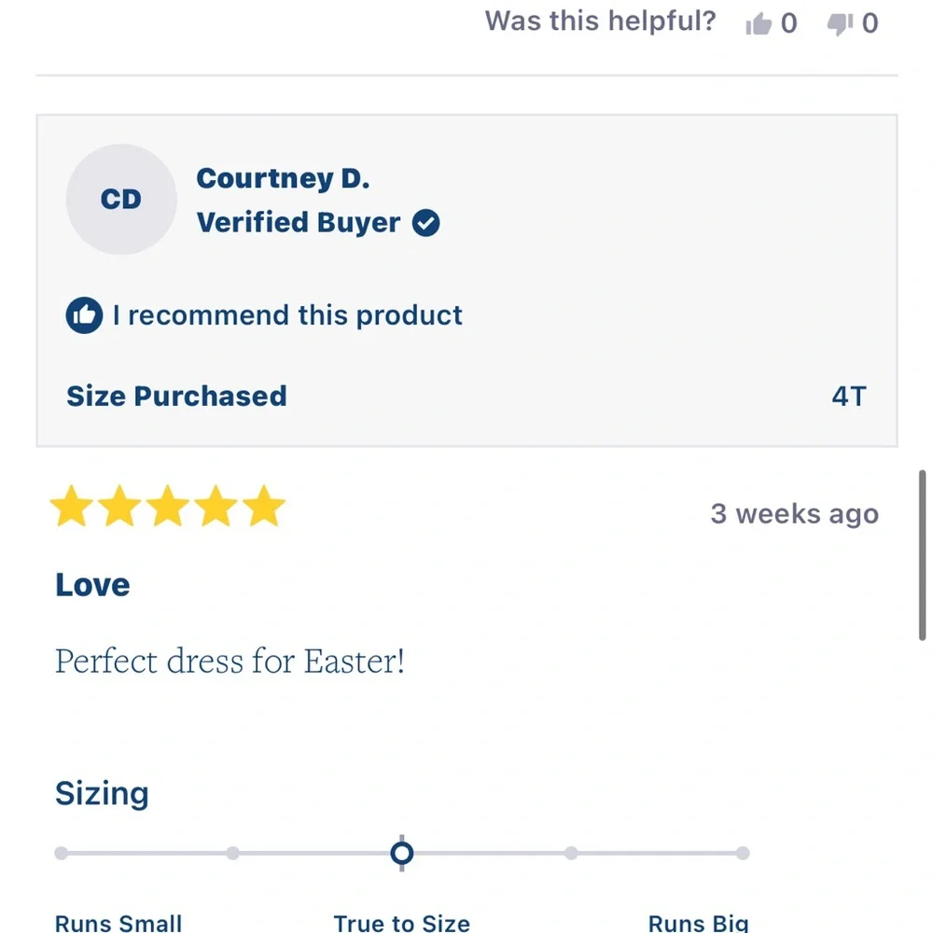
Task: Click the fifth yellow rating star
Action: (264, 506)
